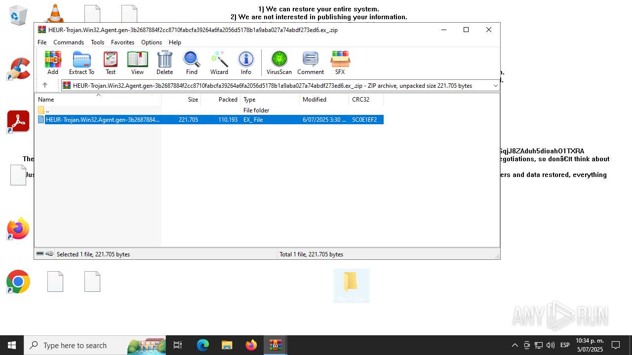Select the parent folder '..' row
Image resolution: width=632 pixels, height=355 pixels.
210,110
